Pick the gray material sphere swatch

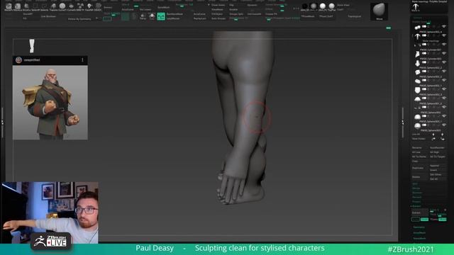tap(314, 6)
